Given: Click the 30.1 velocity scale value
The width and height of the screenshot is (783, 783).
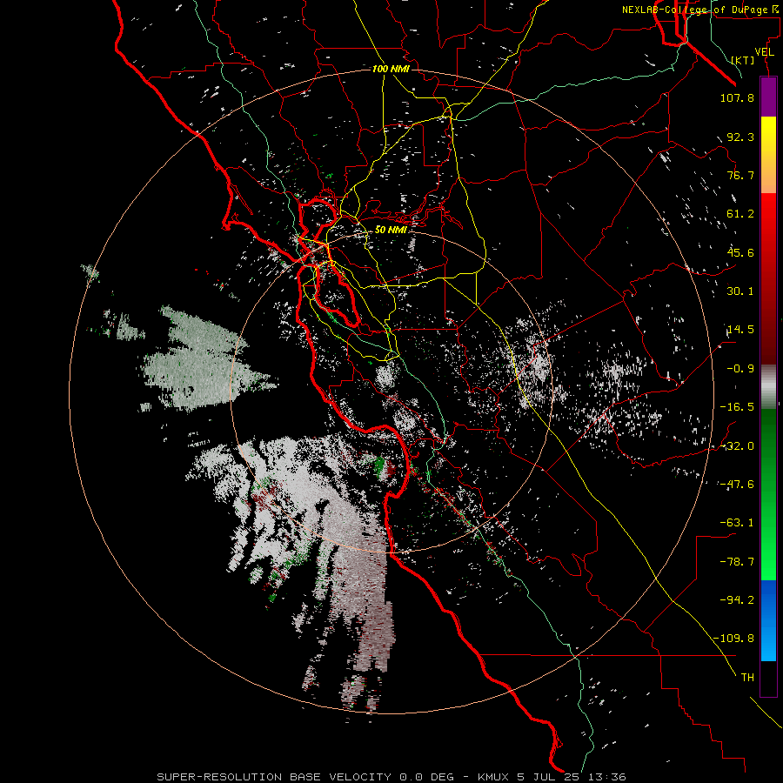Looking at the screenshot, I should pyautogui.click(x=740, y=291).
